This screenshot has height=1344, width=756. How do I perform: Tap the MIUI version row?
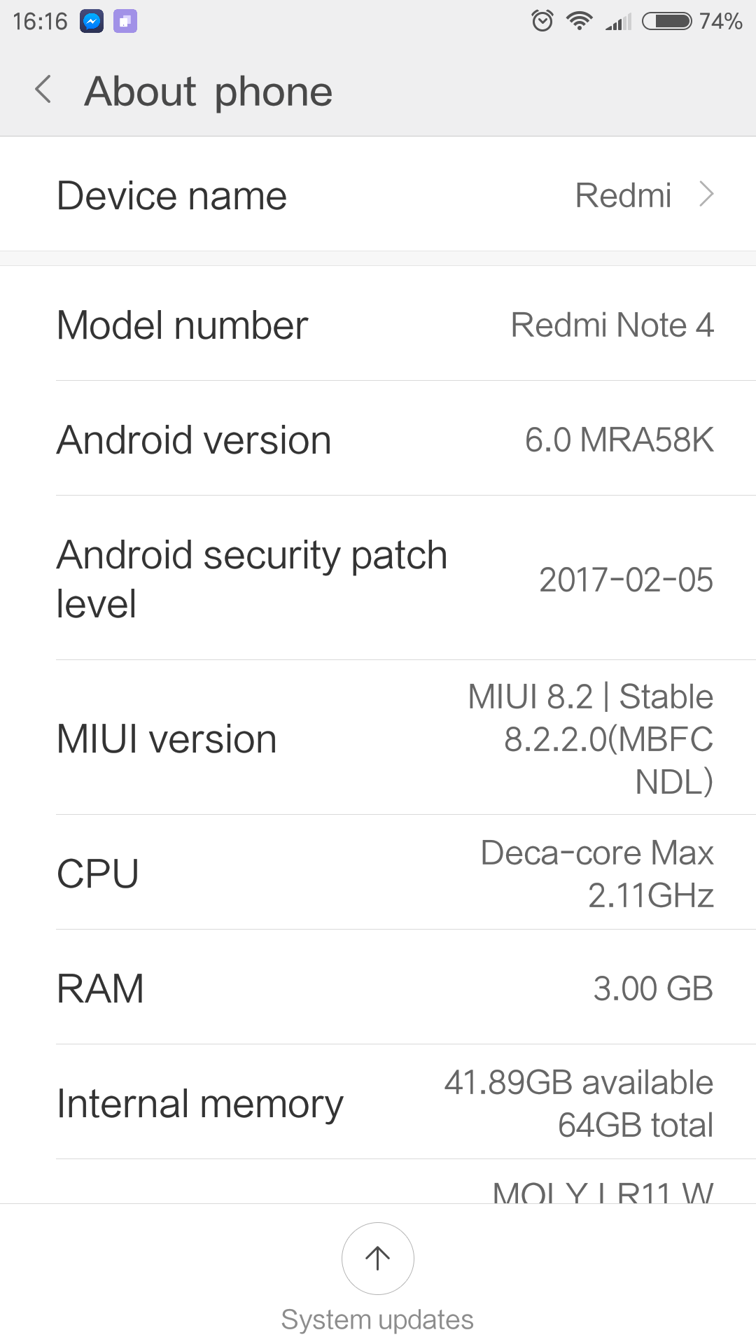(378, 738)
